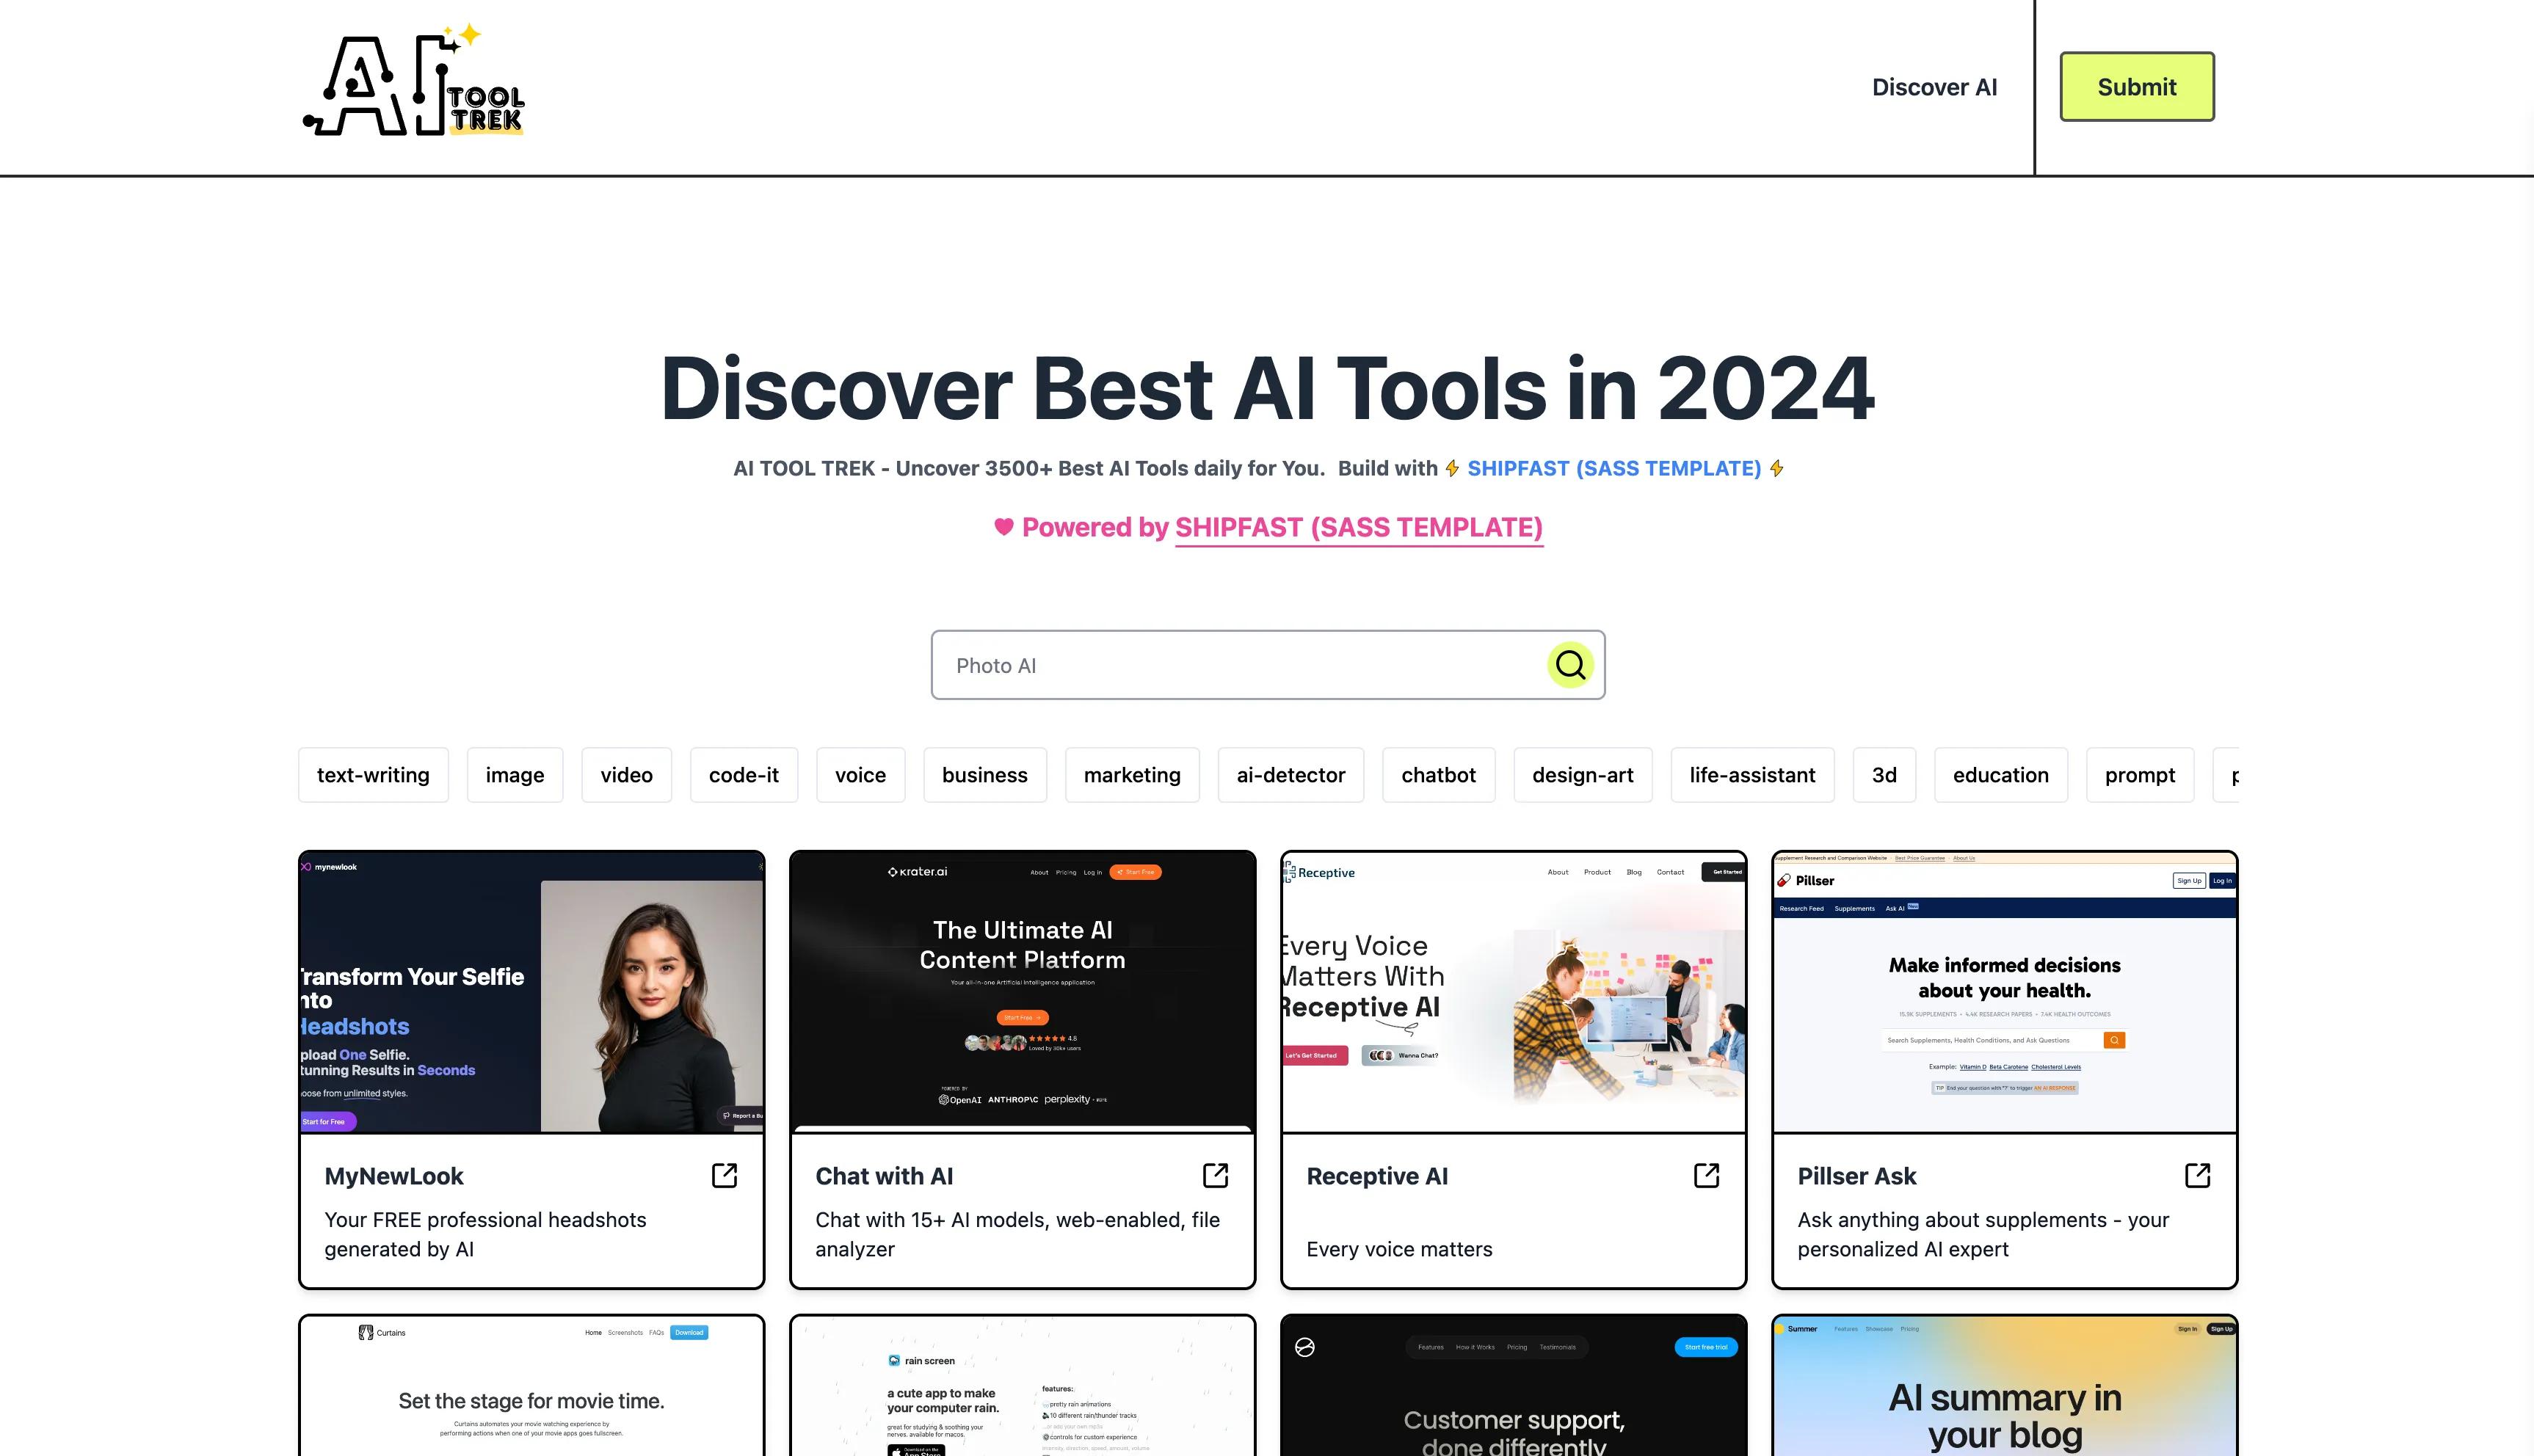Click the search magnifier icon
This screenshot has height=1456, width=2534.
coord(1568,664)
